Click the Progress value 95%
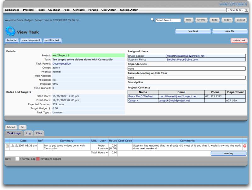Viewport: 252px width, 190px height. tap(55, 84)
